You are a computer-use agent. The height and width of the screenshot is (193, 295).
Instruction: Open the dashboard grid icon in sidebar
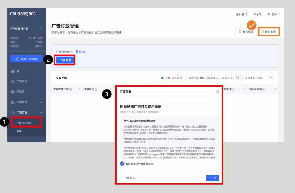coord(13,71)
